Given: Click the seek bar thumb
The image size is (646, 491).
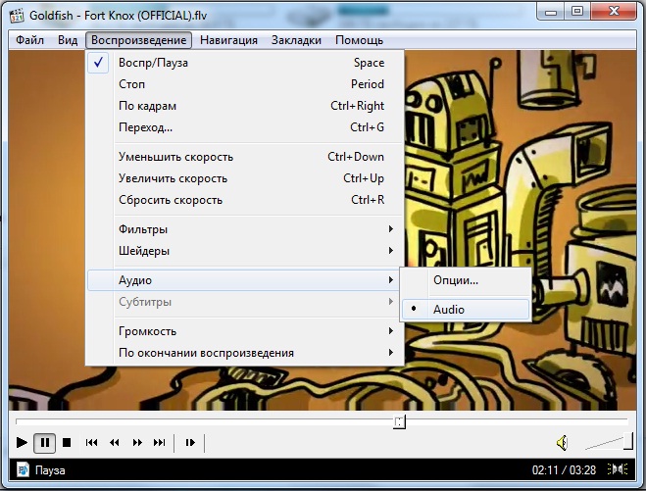Looking at the screenshot, I should point(399,421).
